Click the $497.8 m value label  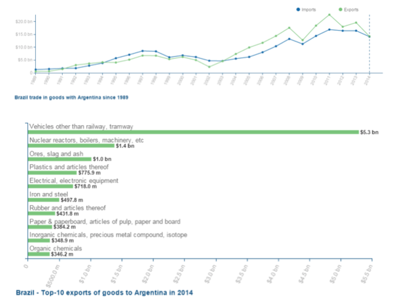tap(72, 200)
